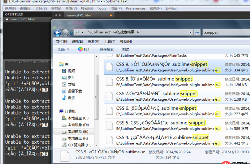Image resolution: width=250 pixels, height=164 pixels.
Task: Open recent locations dropdown beside forward arrow
Action: point(72,33)
